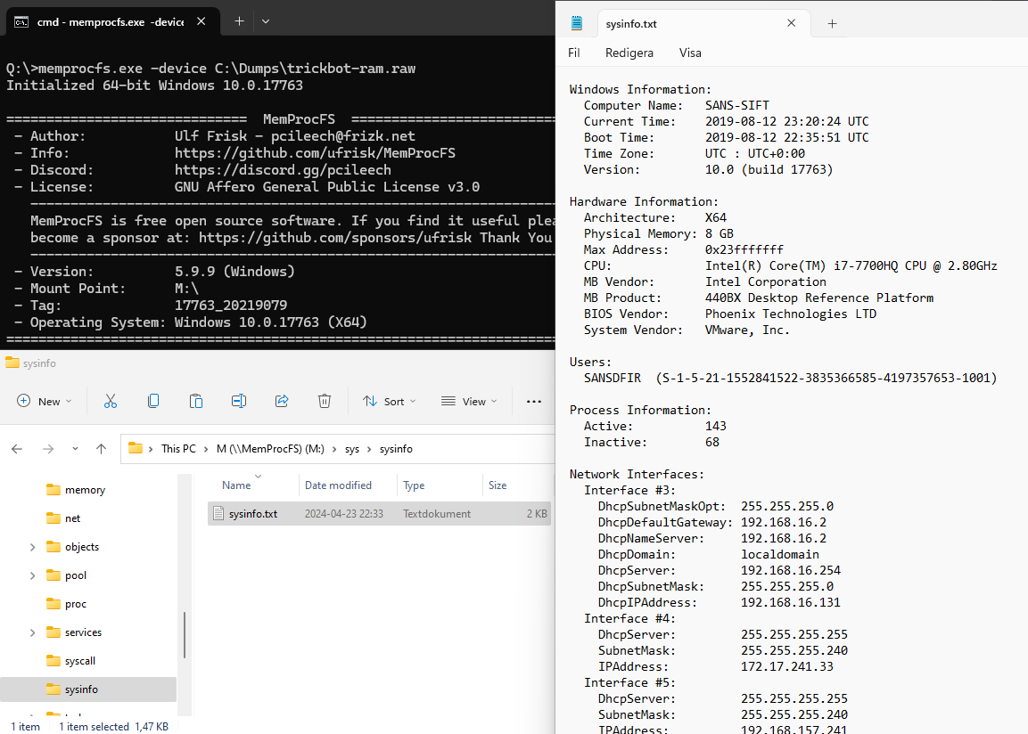Screen dimensions: 1028x734
Task: Open the View dropdown in Explorer toolbar
Action: pos(469,402)
